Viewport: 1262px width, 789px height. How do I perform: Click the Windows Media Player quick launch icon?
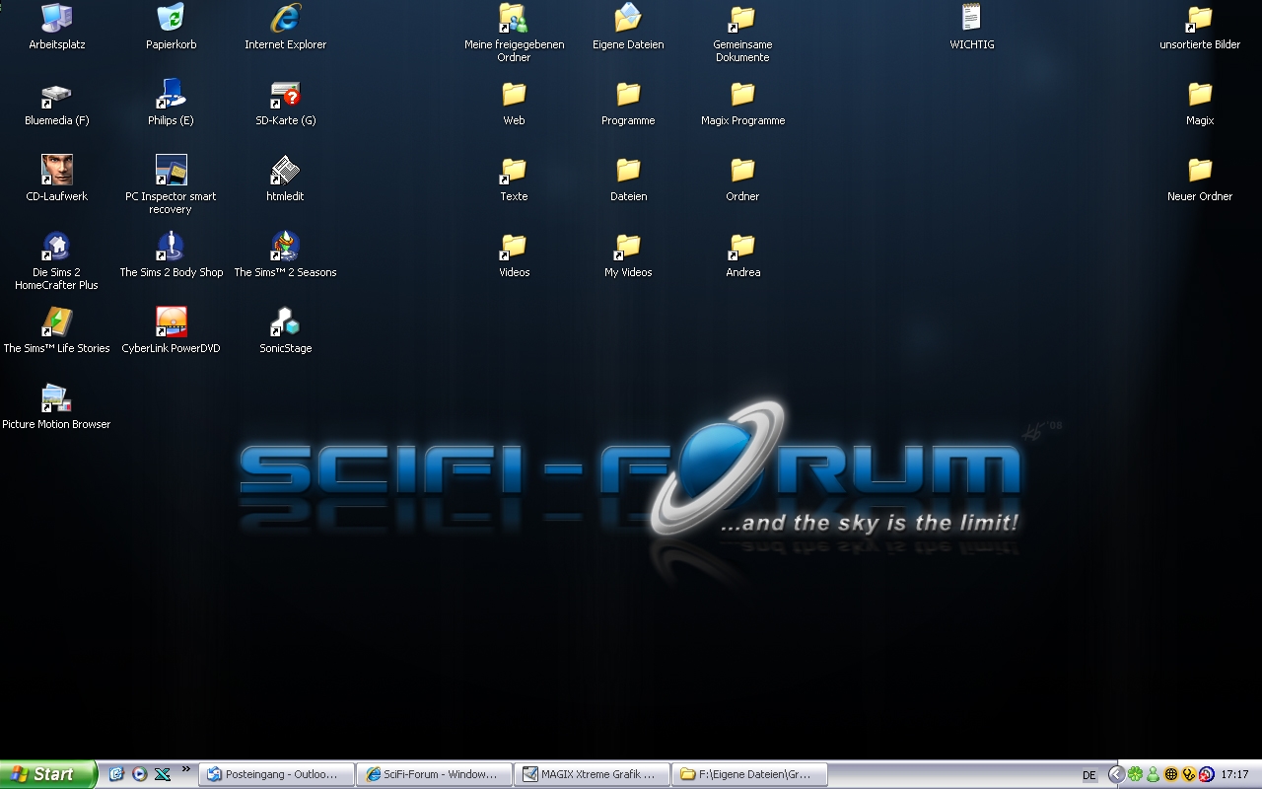pos(139,774)
